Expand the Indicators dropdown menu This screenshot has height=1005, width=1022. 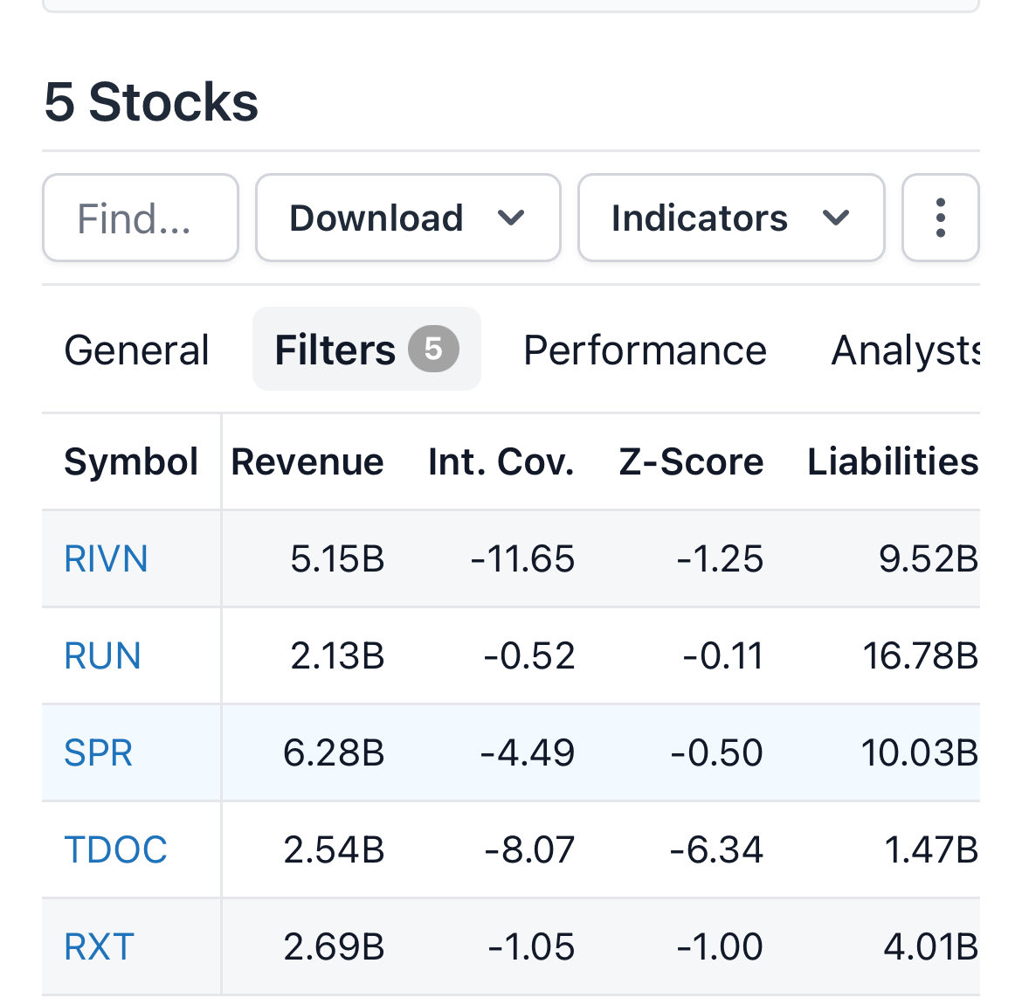tap(730, 218)
